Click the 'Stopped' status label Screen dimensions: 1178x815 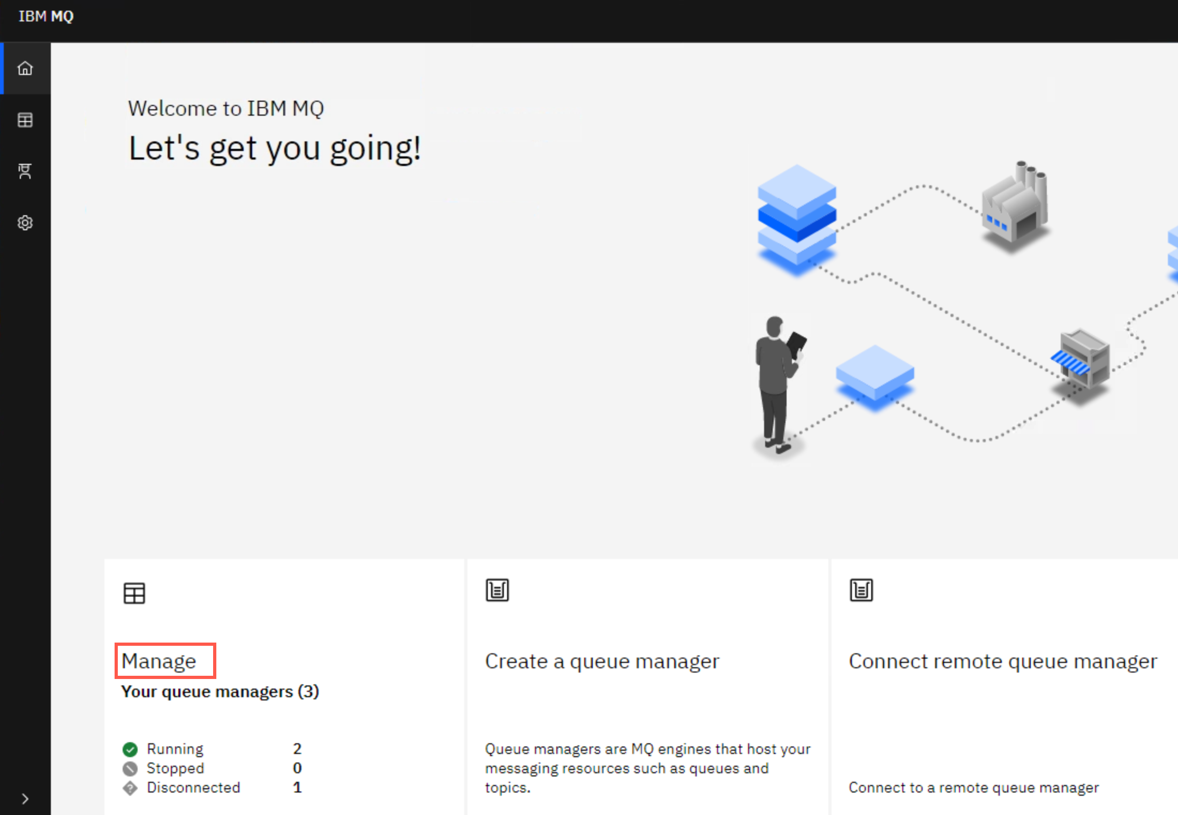pos(176,768)
